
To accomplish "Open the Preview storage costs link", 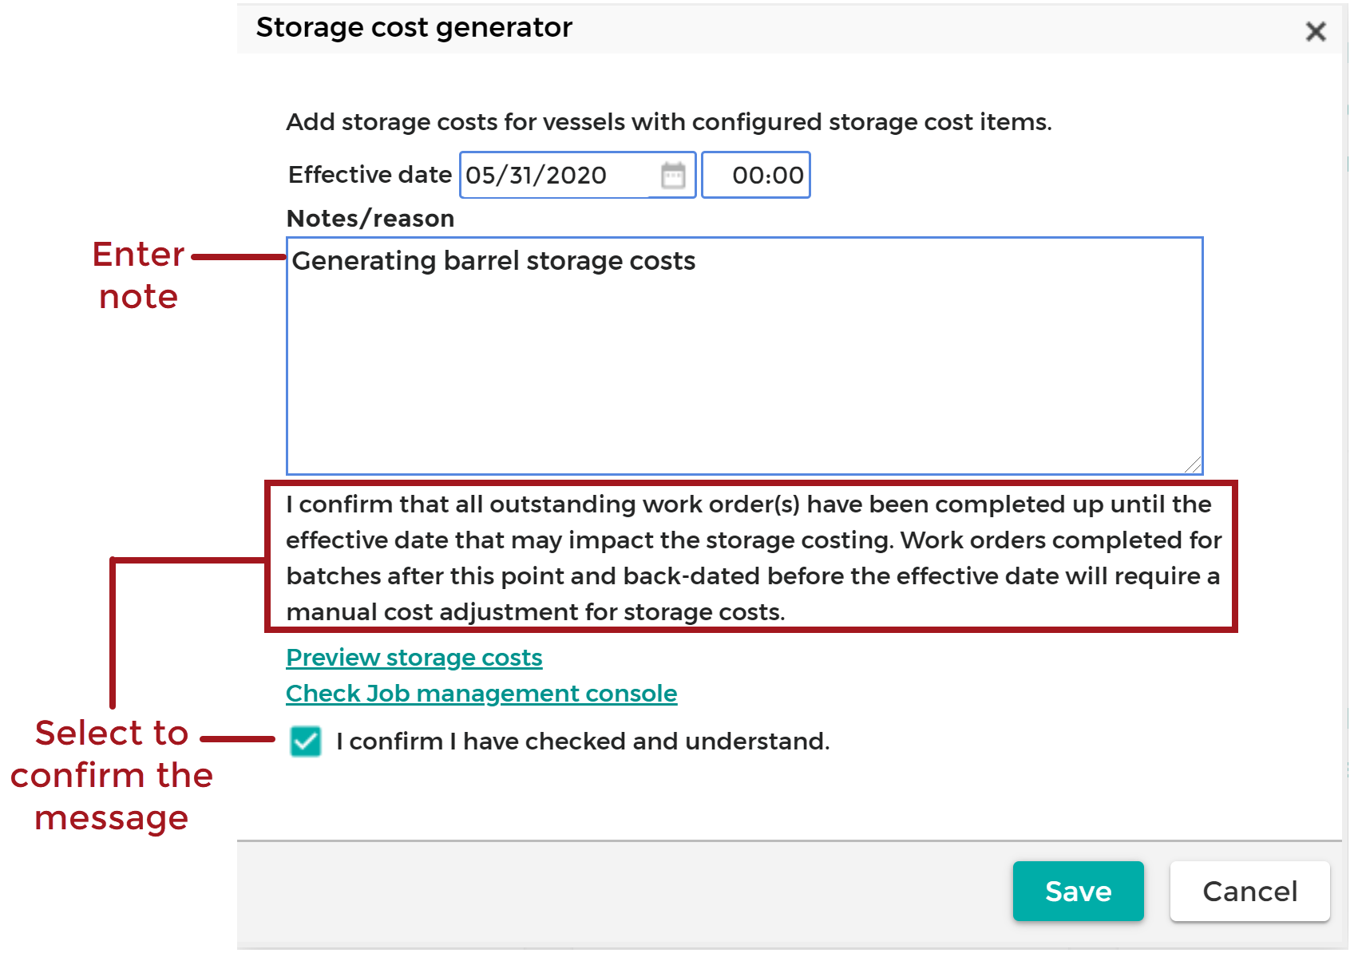I will point(414,658).
